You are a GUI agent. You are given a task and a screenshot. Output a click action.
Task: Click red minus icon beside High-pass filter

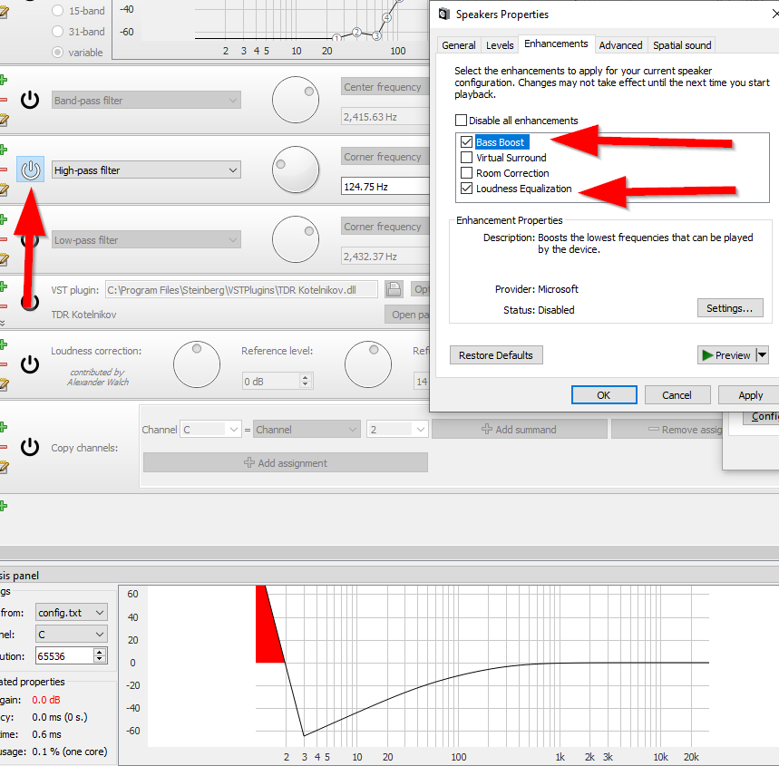pos(3,170)
